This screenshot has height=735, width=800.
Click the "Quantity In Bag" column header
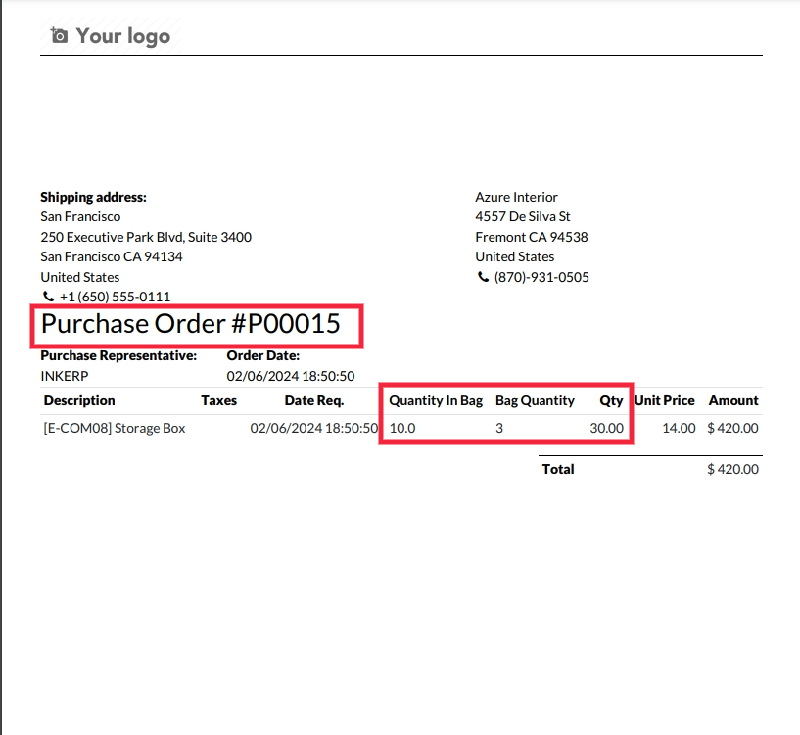[436, 401]
